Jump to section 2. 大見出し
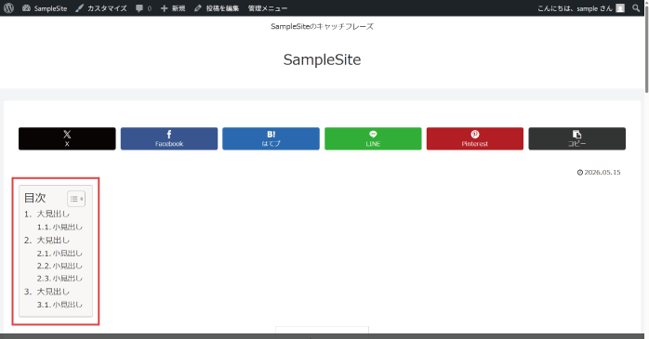 pos(46,241)
